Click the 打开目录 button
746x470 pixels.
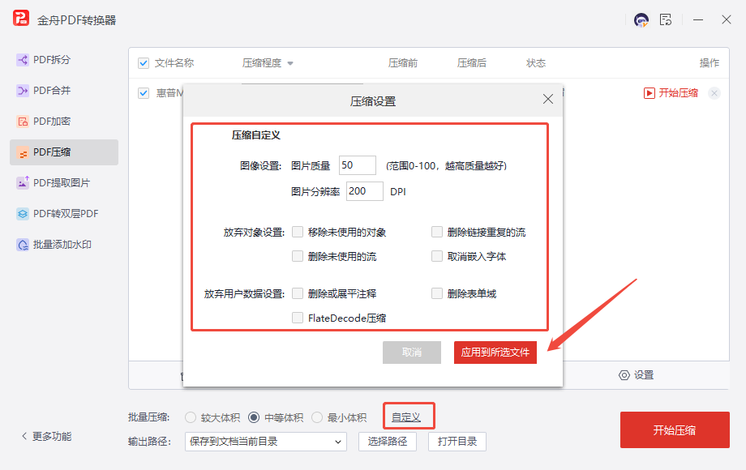[457, 442]
